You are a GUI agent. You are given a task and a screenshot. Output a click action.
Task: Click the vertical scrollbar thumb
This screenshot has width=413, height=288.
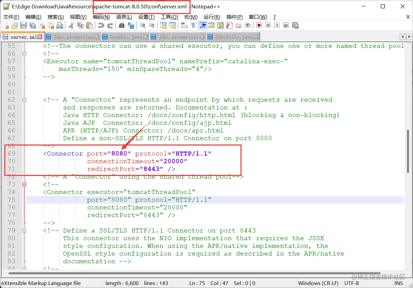click(x=408, y=151)
